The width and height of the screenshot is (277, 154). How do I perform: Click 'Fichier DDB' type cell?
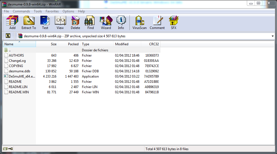[x=90, y=71]
